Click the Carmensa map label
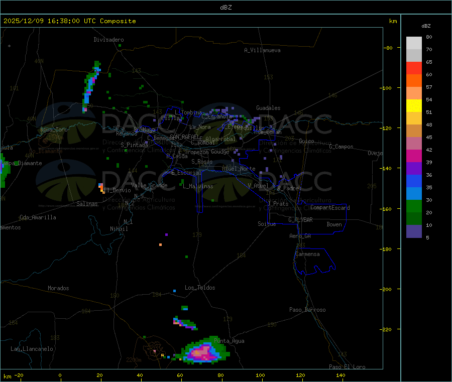The width and height of the screenshot is (452, 382). click(x=307, y=254)
